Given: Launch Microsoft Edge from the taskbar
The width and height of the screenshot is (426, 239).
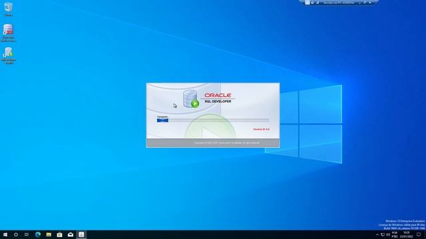Looking at the screenshot, I should pyautogui.click(x=38, y=234).
